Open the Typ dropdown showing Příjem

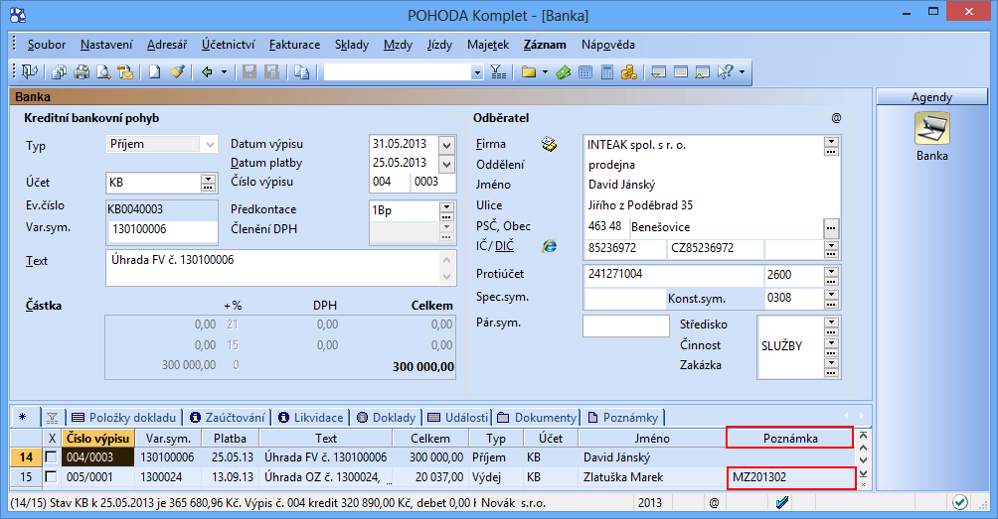(x=210, y=145)
